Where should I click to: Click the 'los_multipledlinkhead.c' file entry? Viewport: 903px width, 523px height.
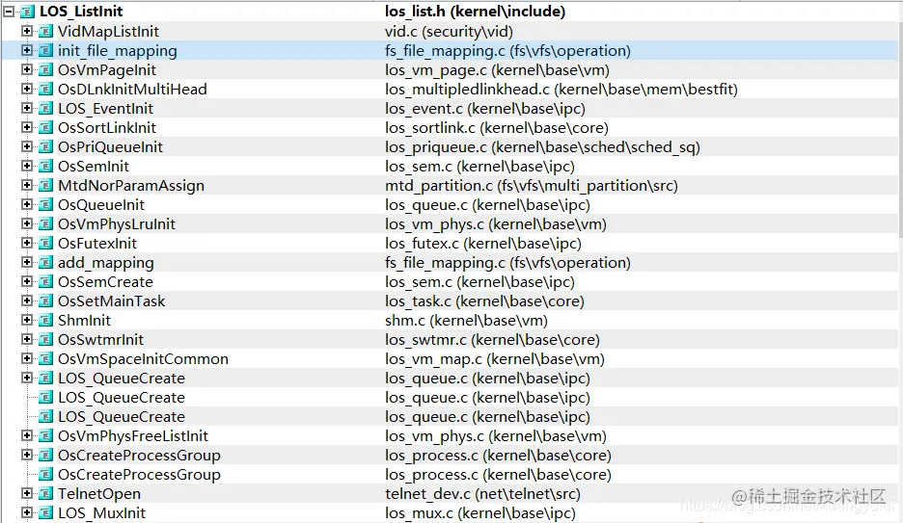point(561,90)
